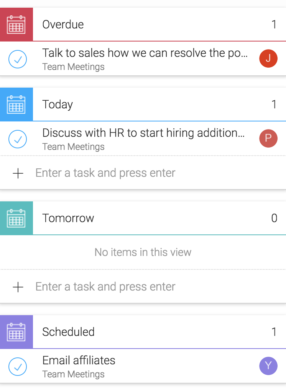Click the purple Scheduled calendar icon
Image resolution: width=286 pixels, height=392 pixels.
coord(16,332)
